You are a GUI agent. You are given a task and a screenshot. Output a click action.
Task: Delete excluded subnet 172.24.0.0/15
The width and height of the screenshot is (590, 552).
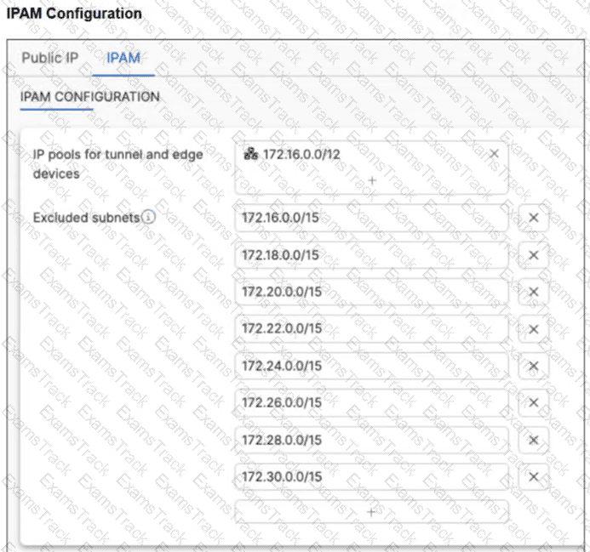[x=534, y=366]
